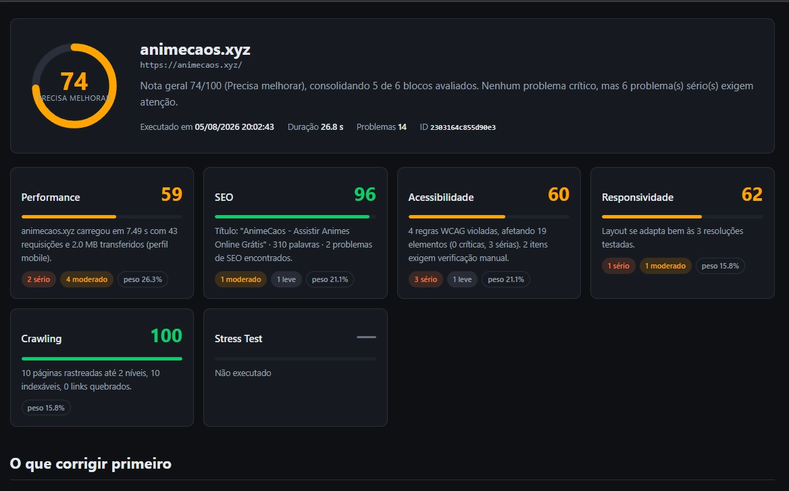The image size is (789, 491).
Task: Click the SEO score 96
Action: (365, 194)
